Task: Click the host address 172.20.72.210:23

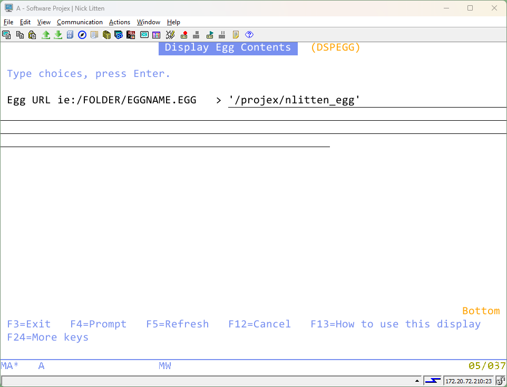Action: pos(469,381)
